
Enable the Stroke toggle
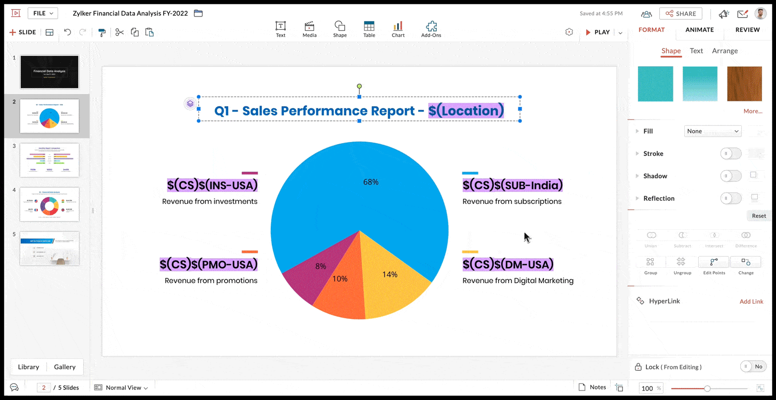tap(731, 154)
